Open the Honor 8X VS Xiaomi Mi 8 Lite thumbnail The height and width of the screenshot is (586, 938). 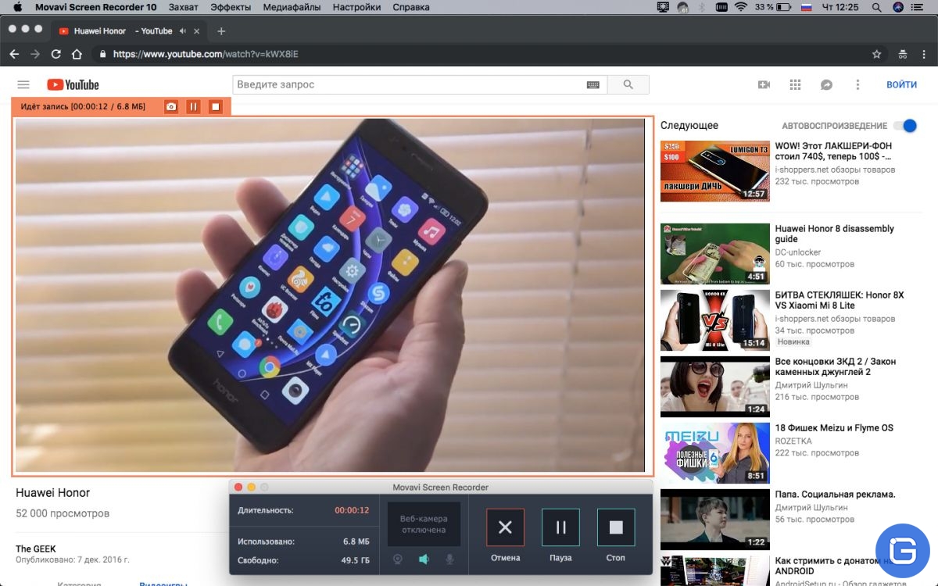[715, 320]
